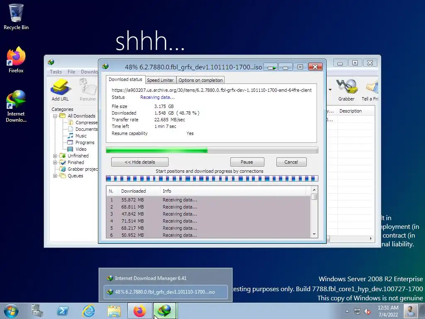Screen dimensions: 425x319
Task: Open Server Manager from the taskbar
Action: pos(37,311)
